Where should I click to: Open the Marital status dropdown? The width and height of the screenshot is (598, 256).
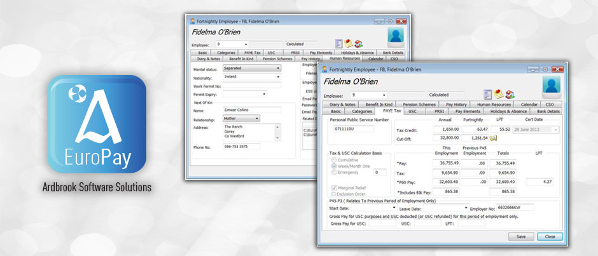(x=279, y=69)
